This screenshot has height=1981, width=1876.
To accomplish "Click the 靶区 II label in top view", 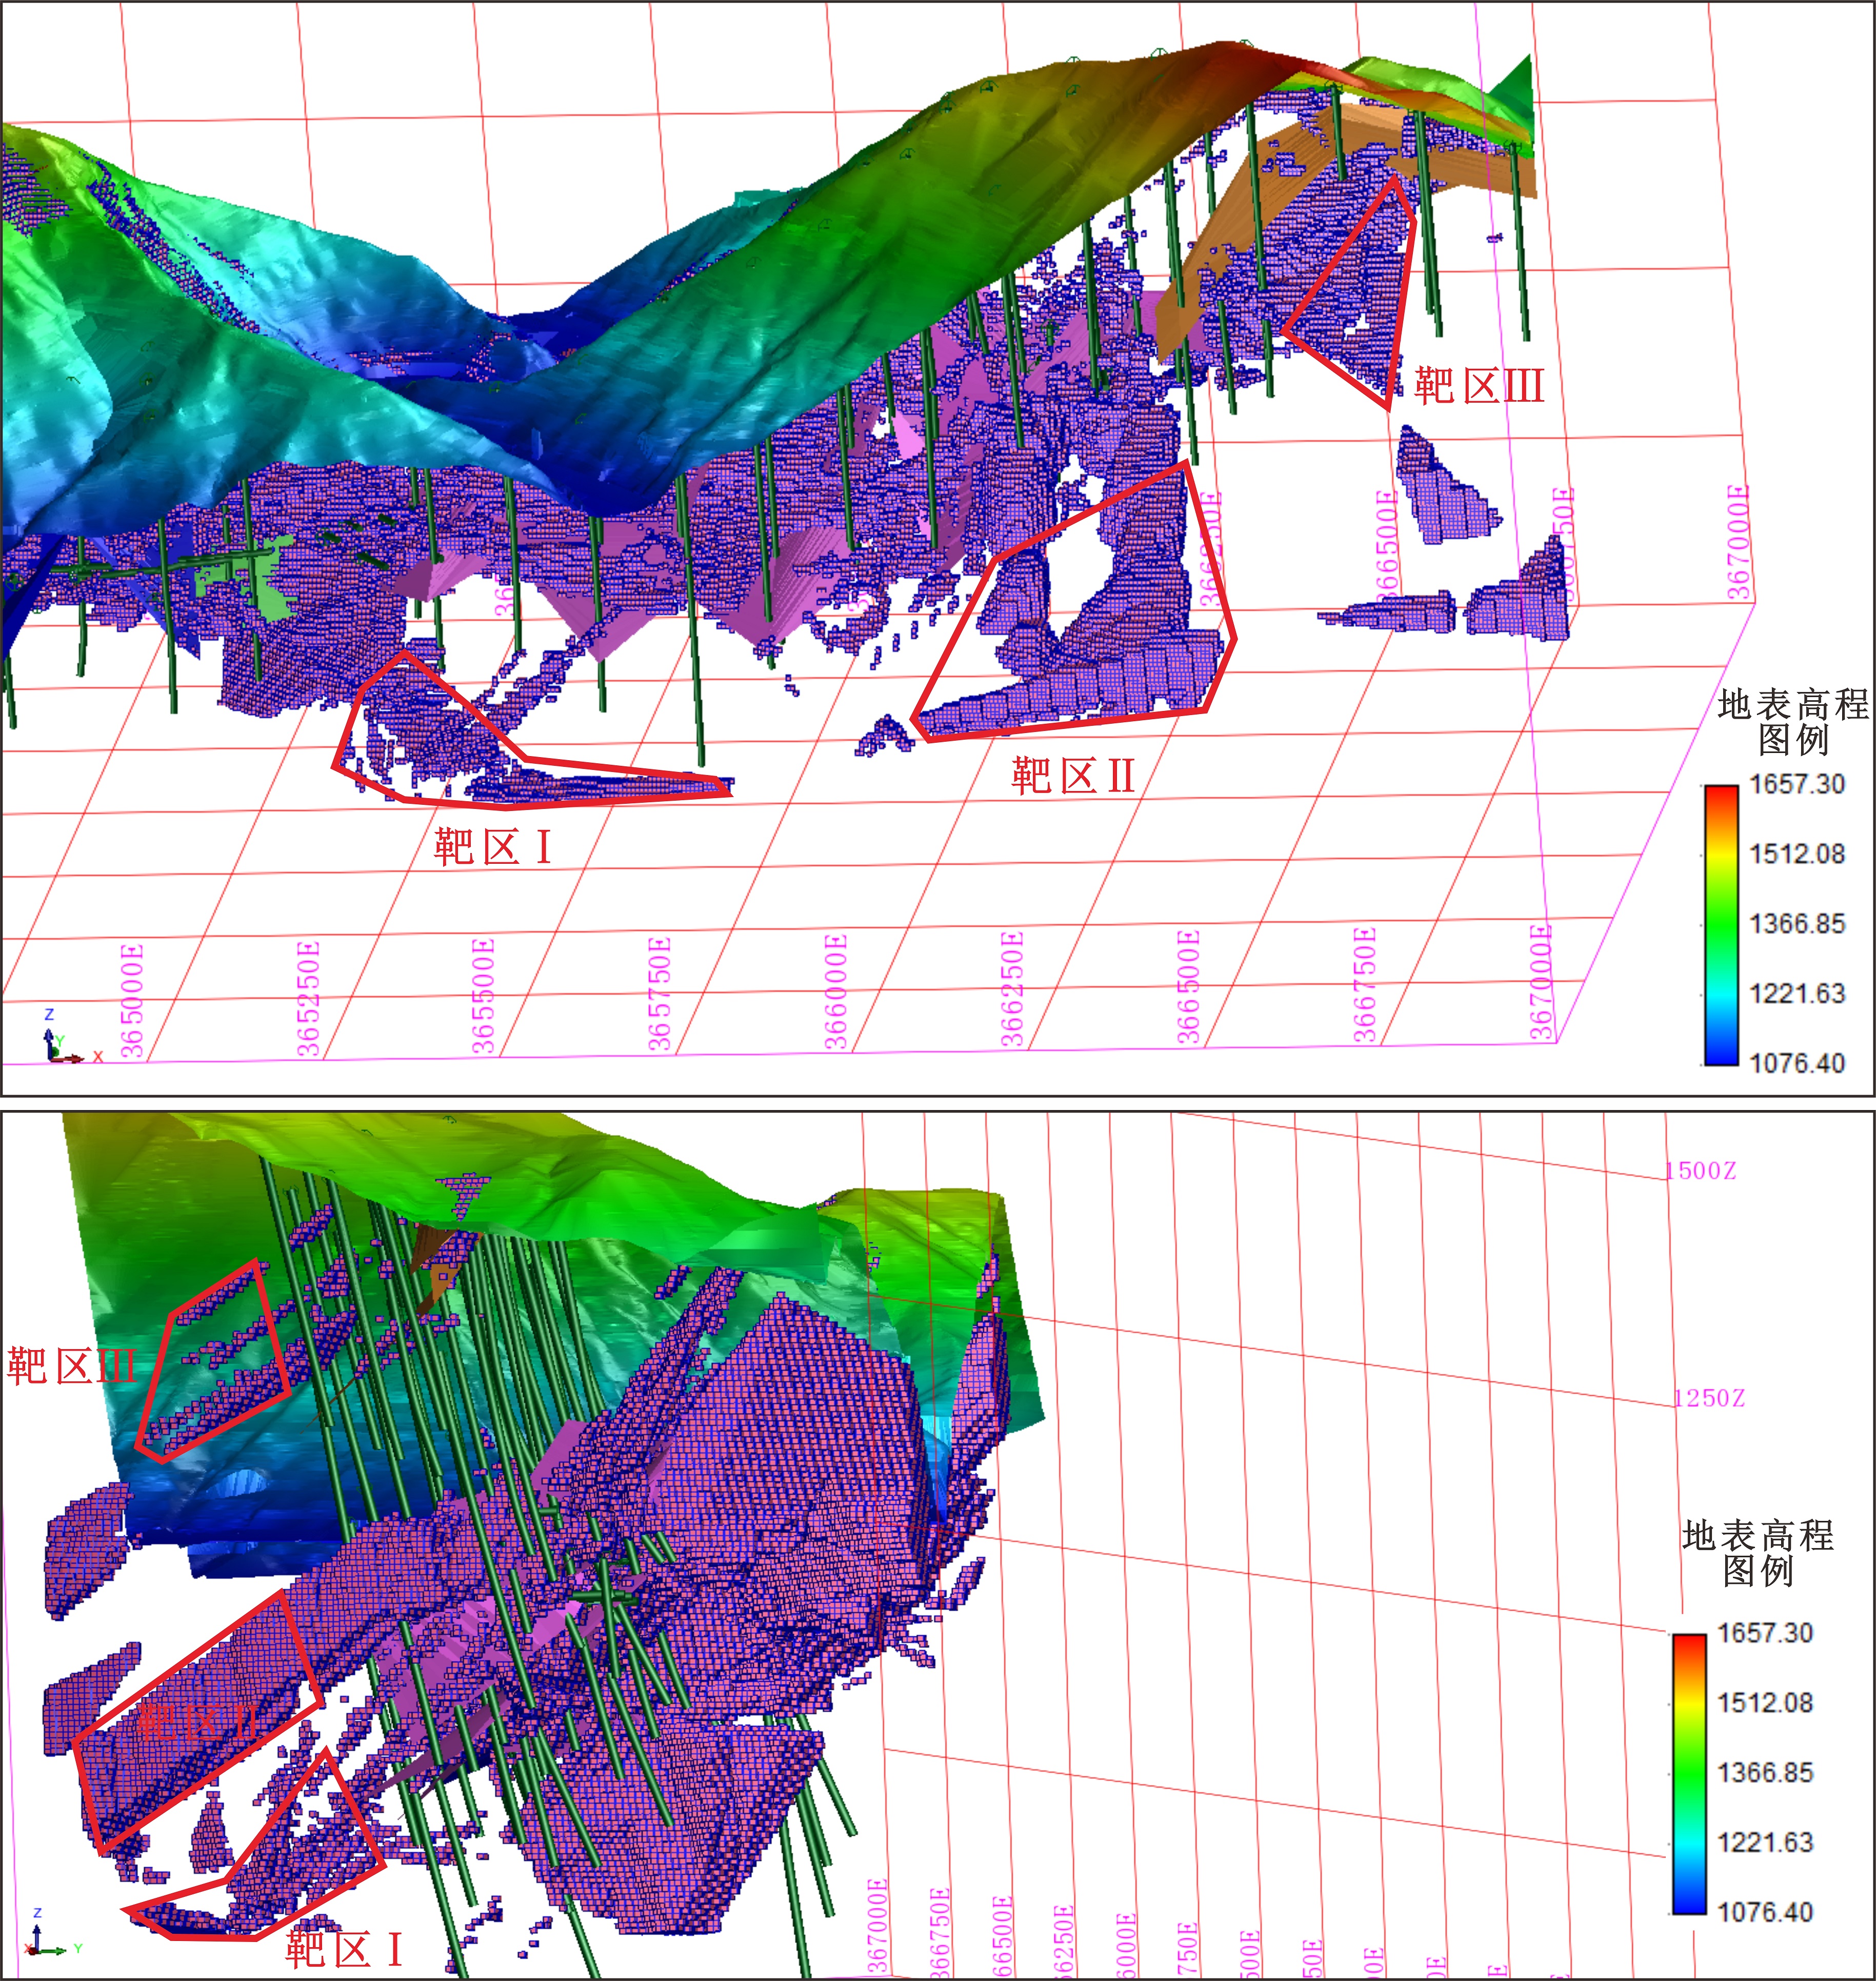I will coord(1073,776).
